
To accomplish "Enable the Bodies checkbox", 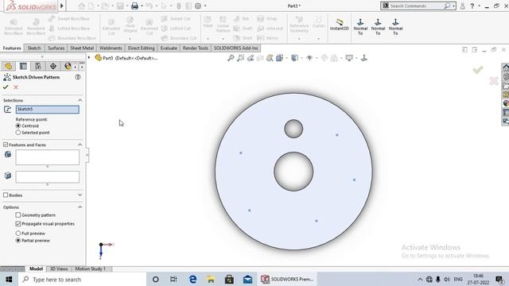I will 6,195.
